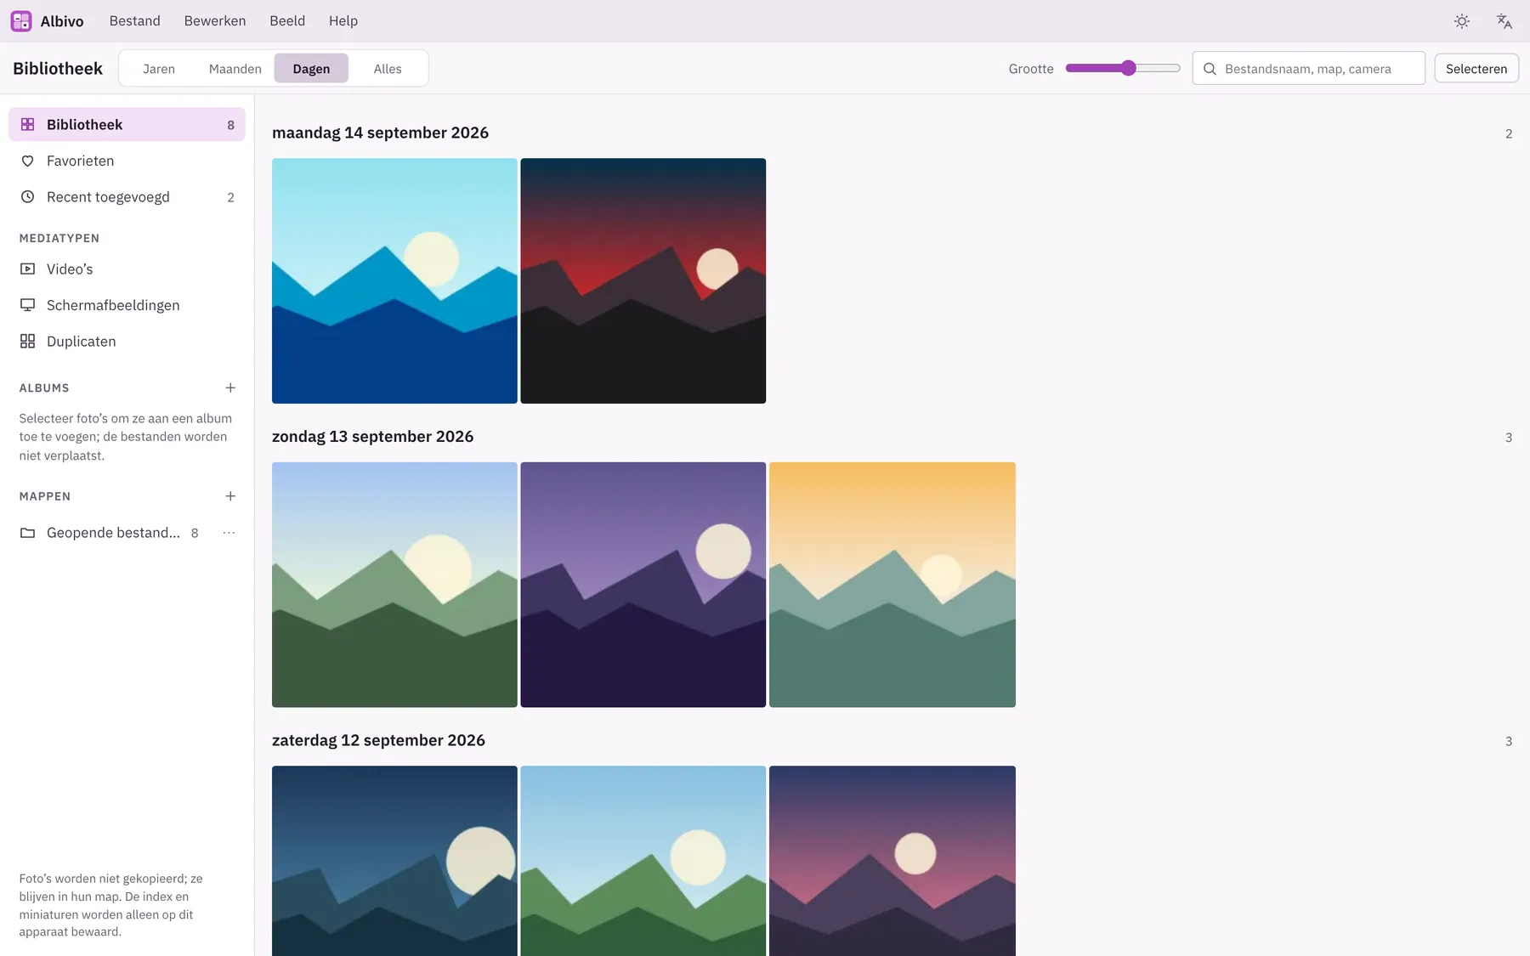Viewport: 1530px width, 956px height.
Task: Open the Beeld menu
Action: [x=287, y=21]
